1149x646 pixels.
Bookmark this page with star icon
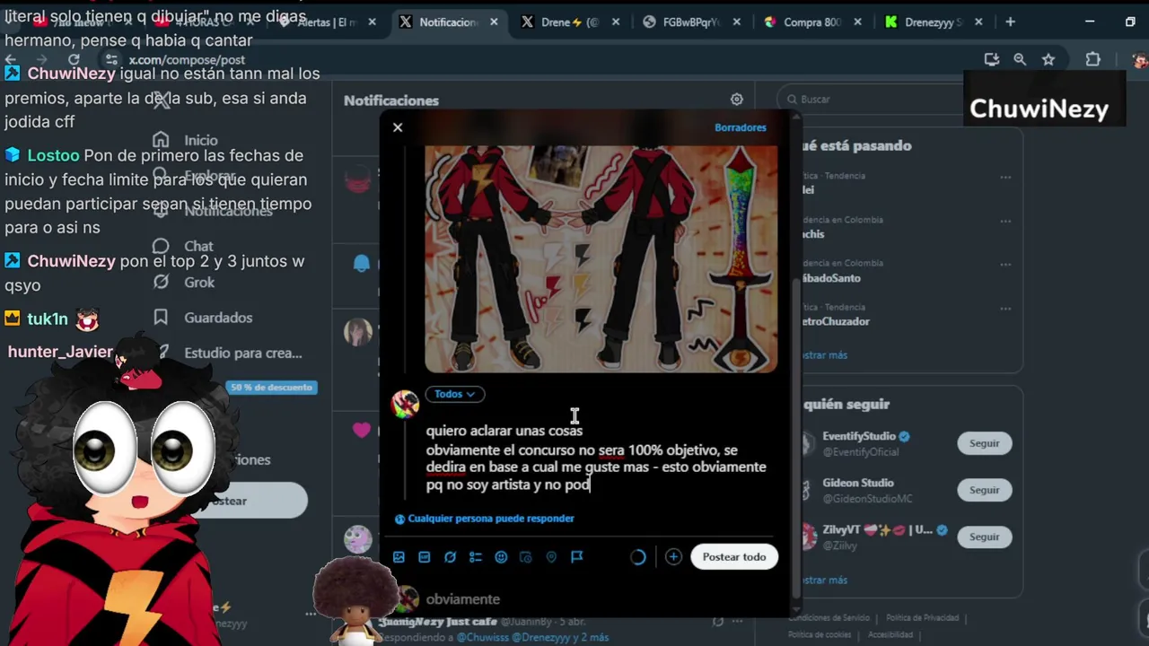pyautogui.click(x=1048, y=59)
